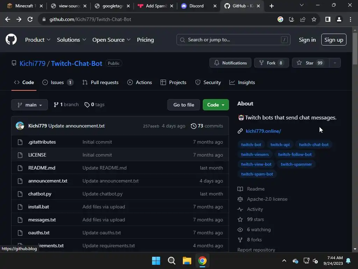Open the Actions tab

pos(139,82)
